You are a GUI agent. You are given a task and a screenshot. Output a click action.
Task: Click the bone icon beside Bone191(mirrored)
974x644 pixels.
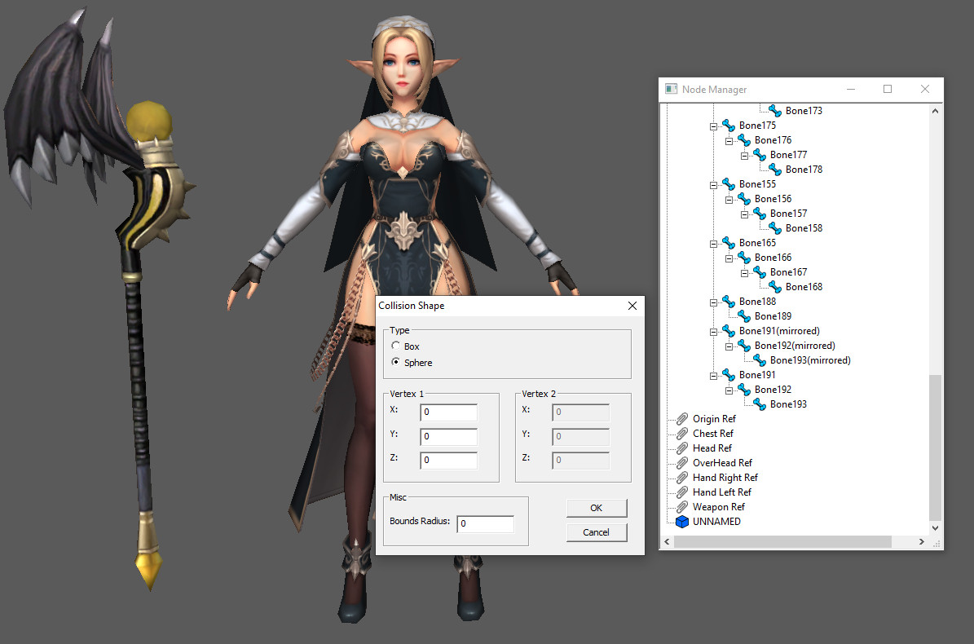(x=729, y=331)
